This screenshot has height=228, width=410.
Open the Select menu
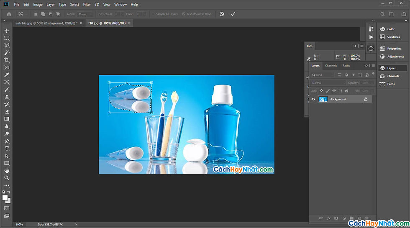pyautogui.click(x=74, y=5)
